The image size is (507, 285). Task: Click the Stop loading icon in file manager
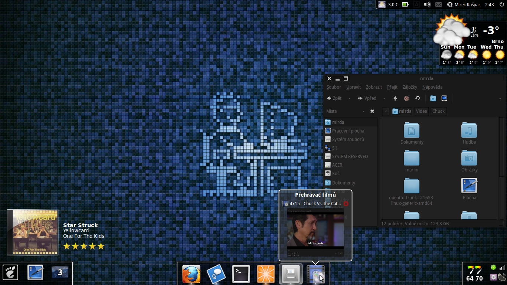click(406, 98)
